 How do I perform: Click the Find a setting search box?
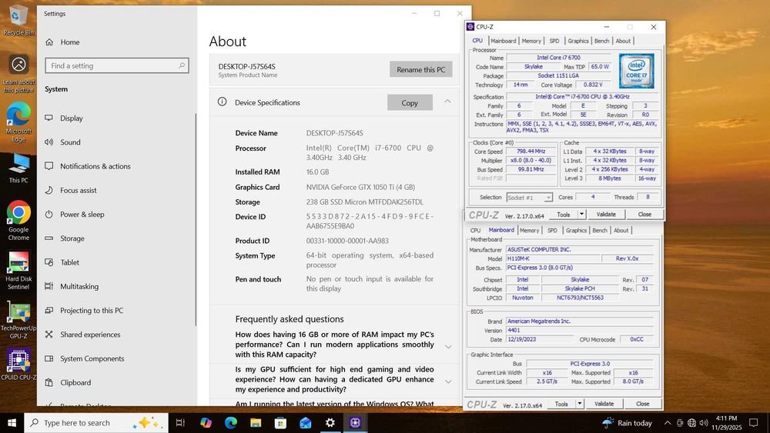point(117,65)
